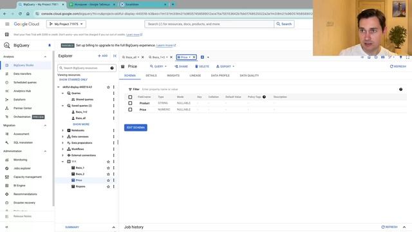Open more actions for the Notebooks row
This screenshot has width=412, height=232.
(114, 130)
